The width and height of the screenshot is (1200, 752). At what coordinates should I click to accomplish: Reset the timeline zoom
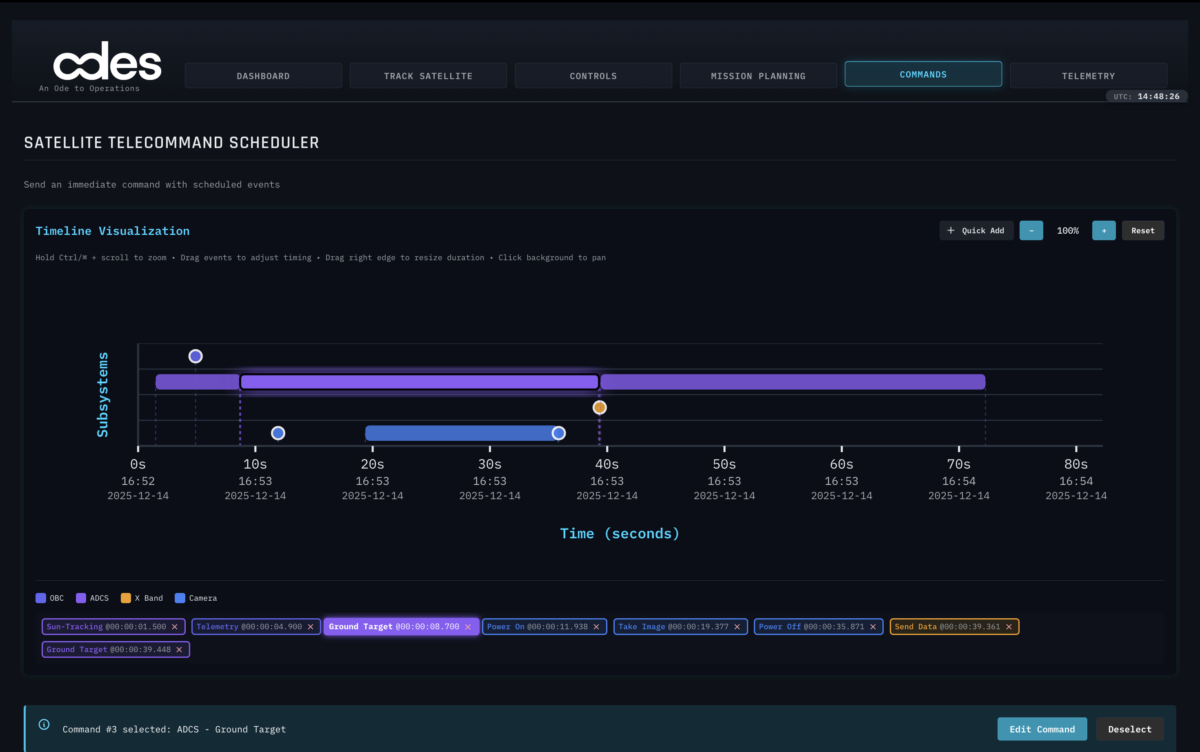[1142, 231]
